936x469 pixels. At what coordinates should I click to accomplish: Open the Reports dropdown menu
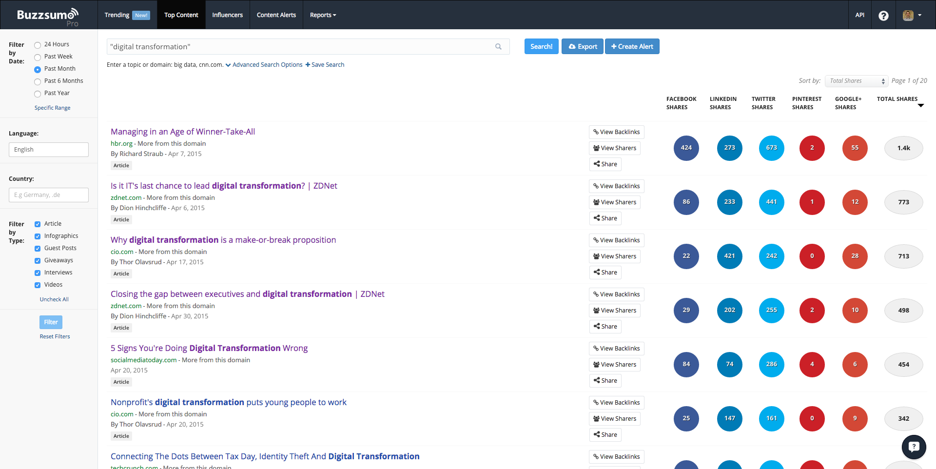tap(323, 15)
